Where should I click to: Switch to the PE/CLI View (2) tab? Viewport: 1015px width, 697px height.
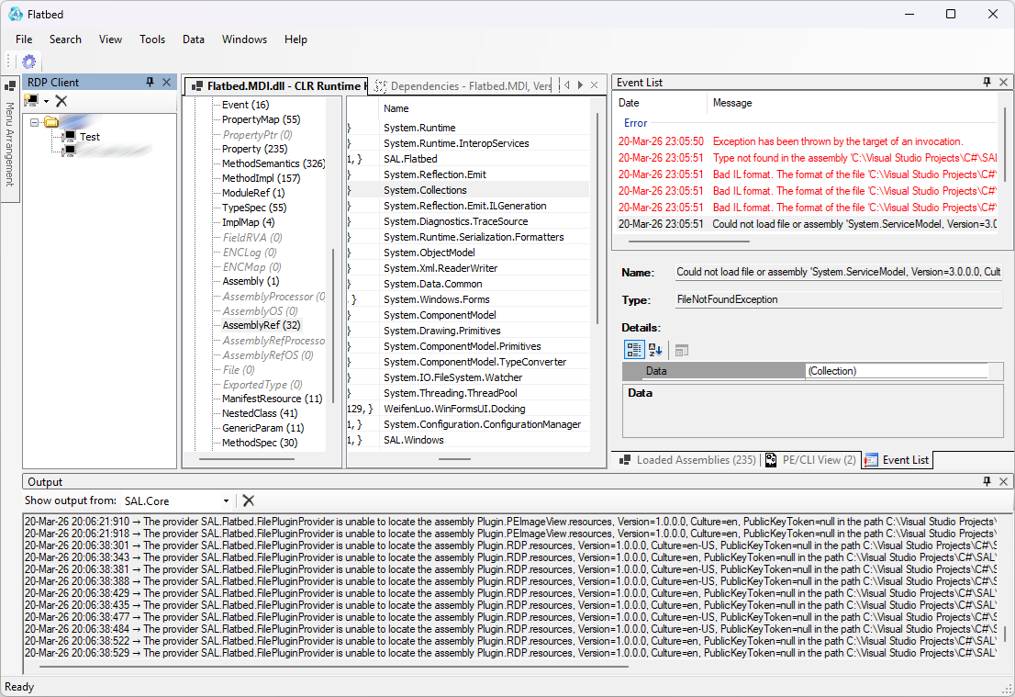(x=810, y=460)
